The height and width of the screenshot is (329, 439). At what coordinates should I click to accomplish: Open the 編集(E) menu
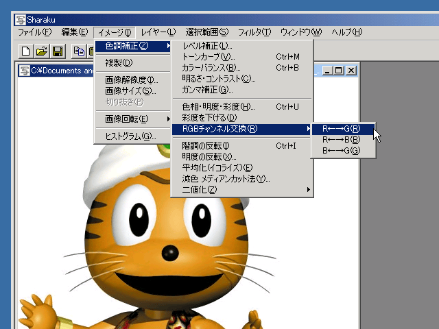[75, 32]
